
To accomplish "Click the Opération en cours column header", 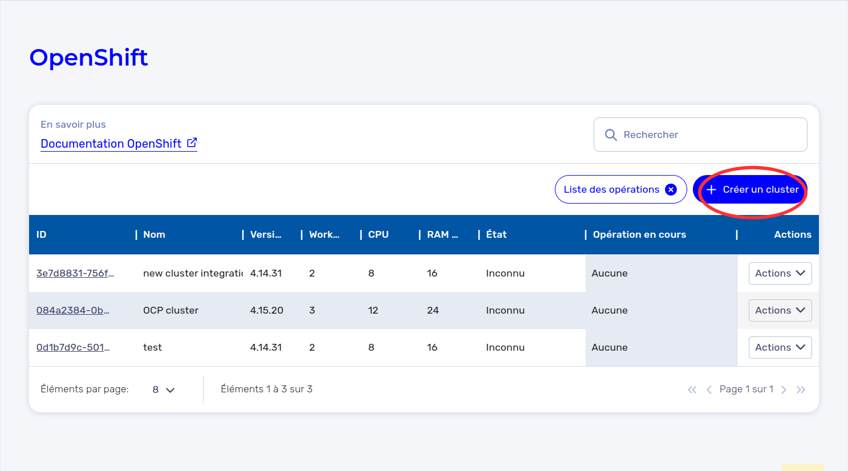I will tap(639, 234).
